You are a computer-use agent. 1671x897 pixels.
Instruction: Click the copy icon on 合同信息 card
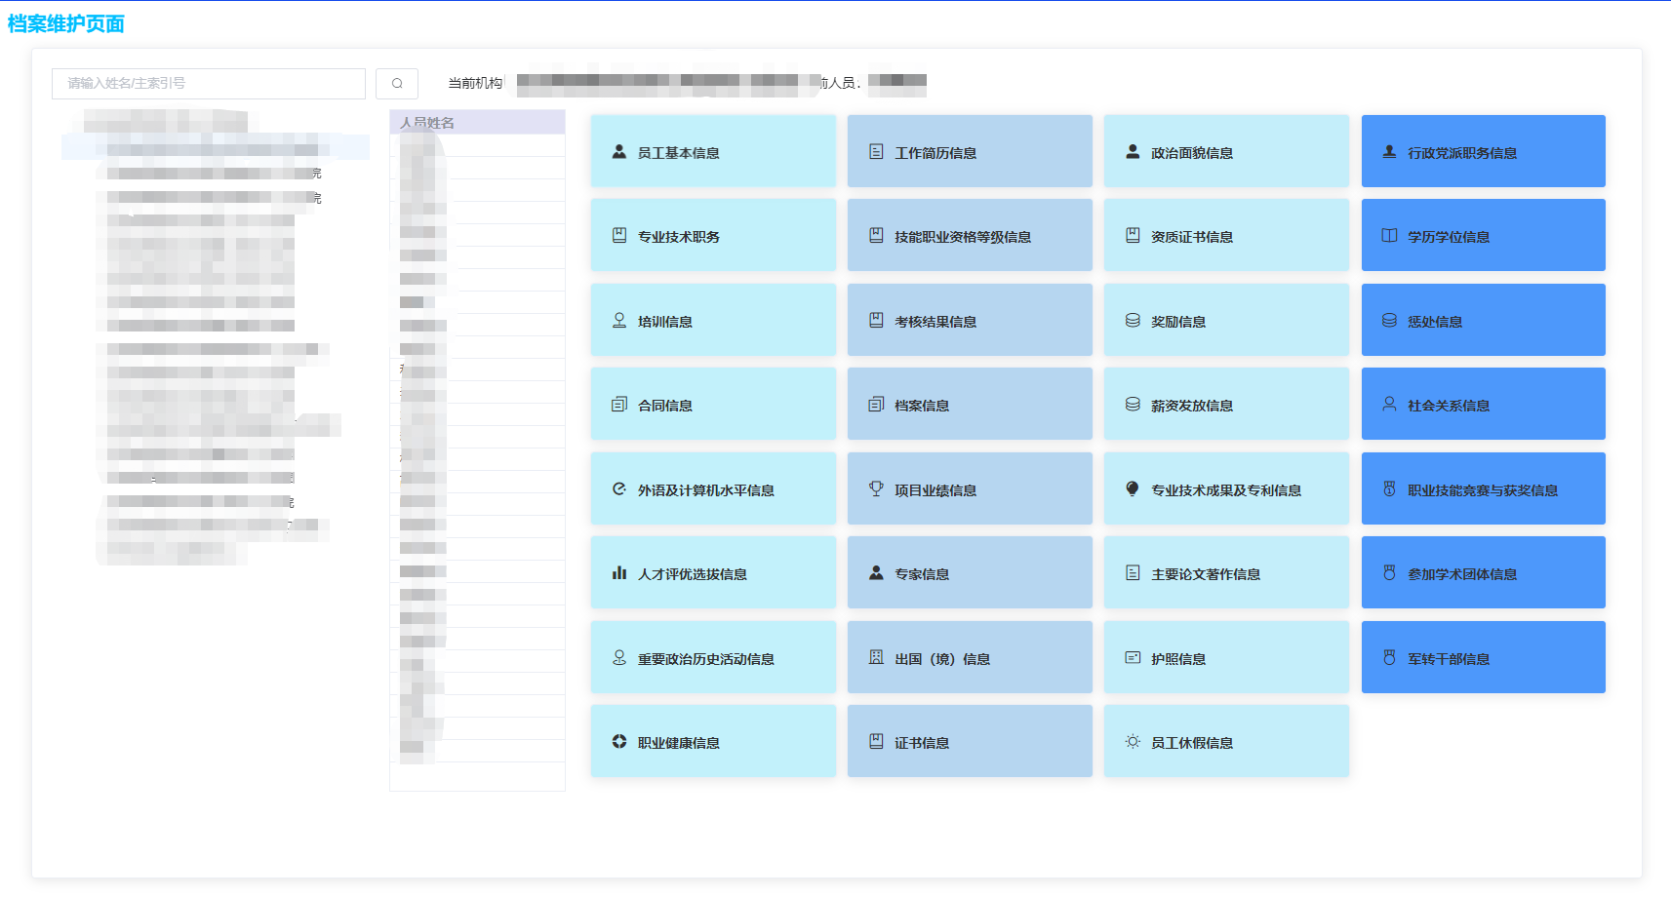pos(618,405)
